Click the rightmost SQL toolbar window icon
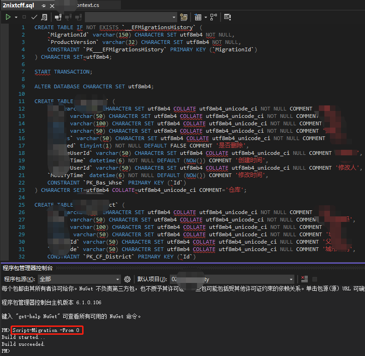The width and height of the screenshot is (365, 356). 227,17
